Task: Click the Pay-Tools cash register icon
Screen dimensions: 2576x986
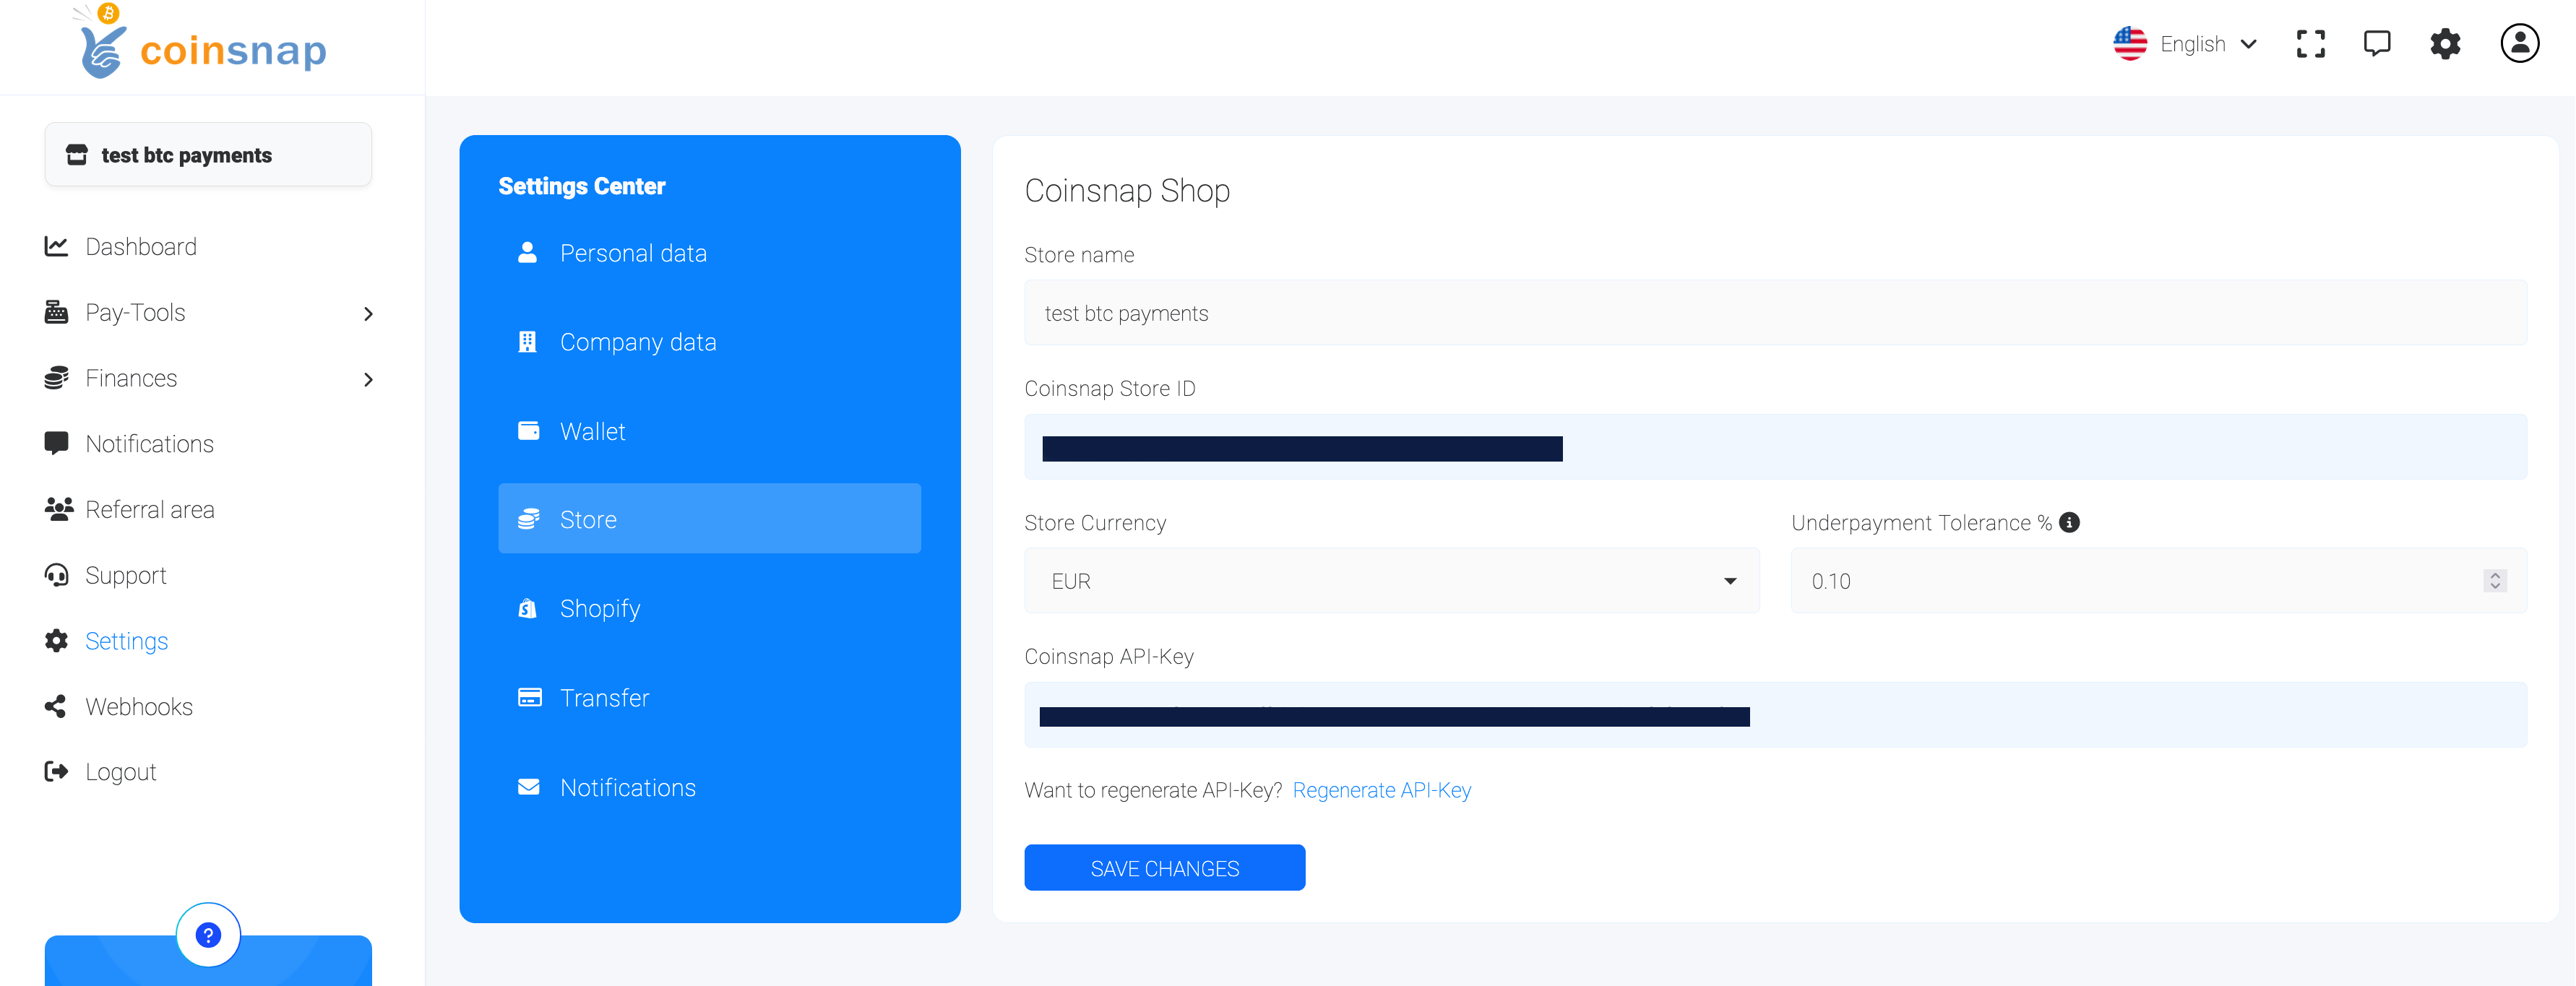Action: point(57,312)
